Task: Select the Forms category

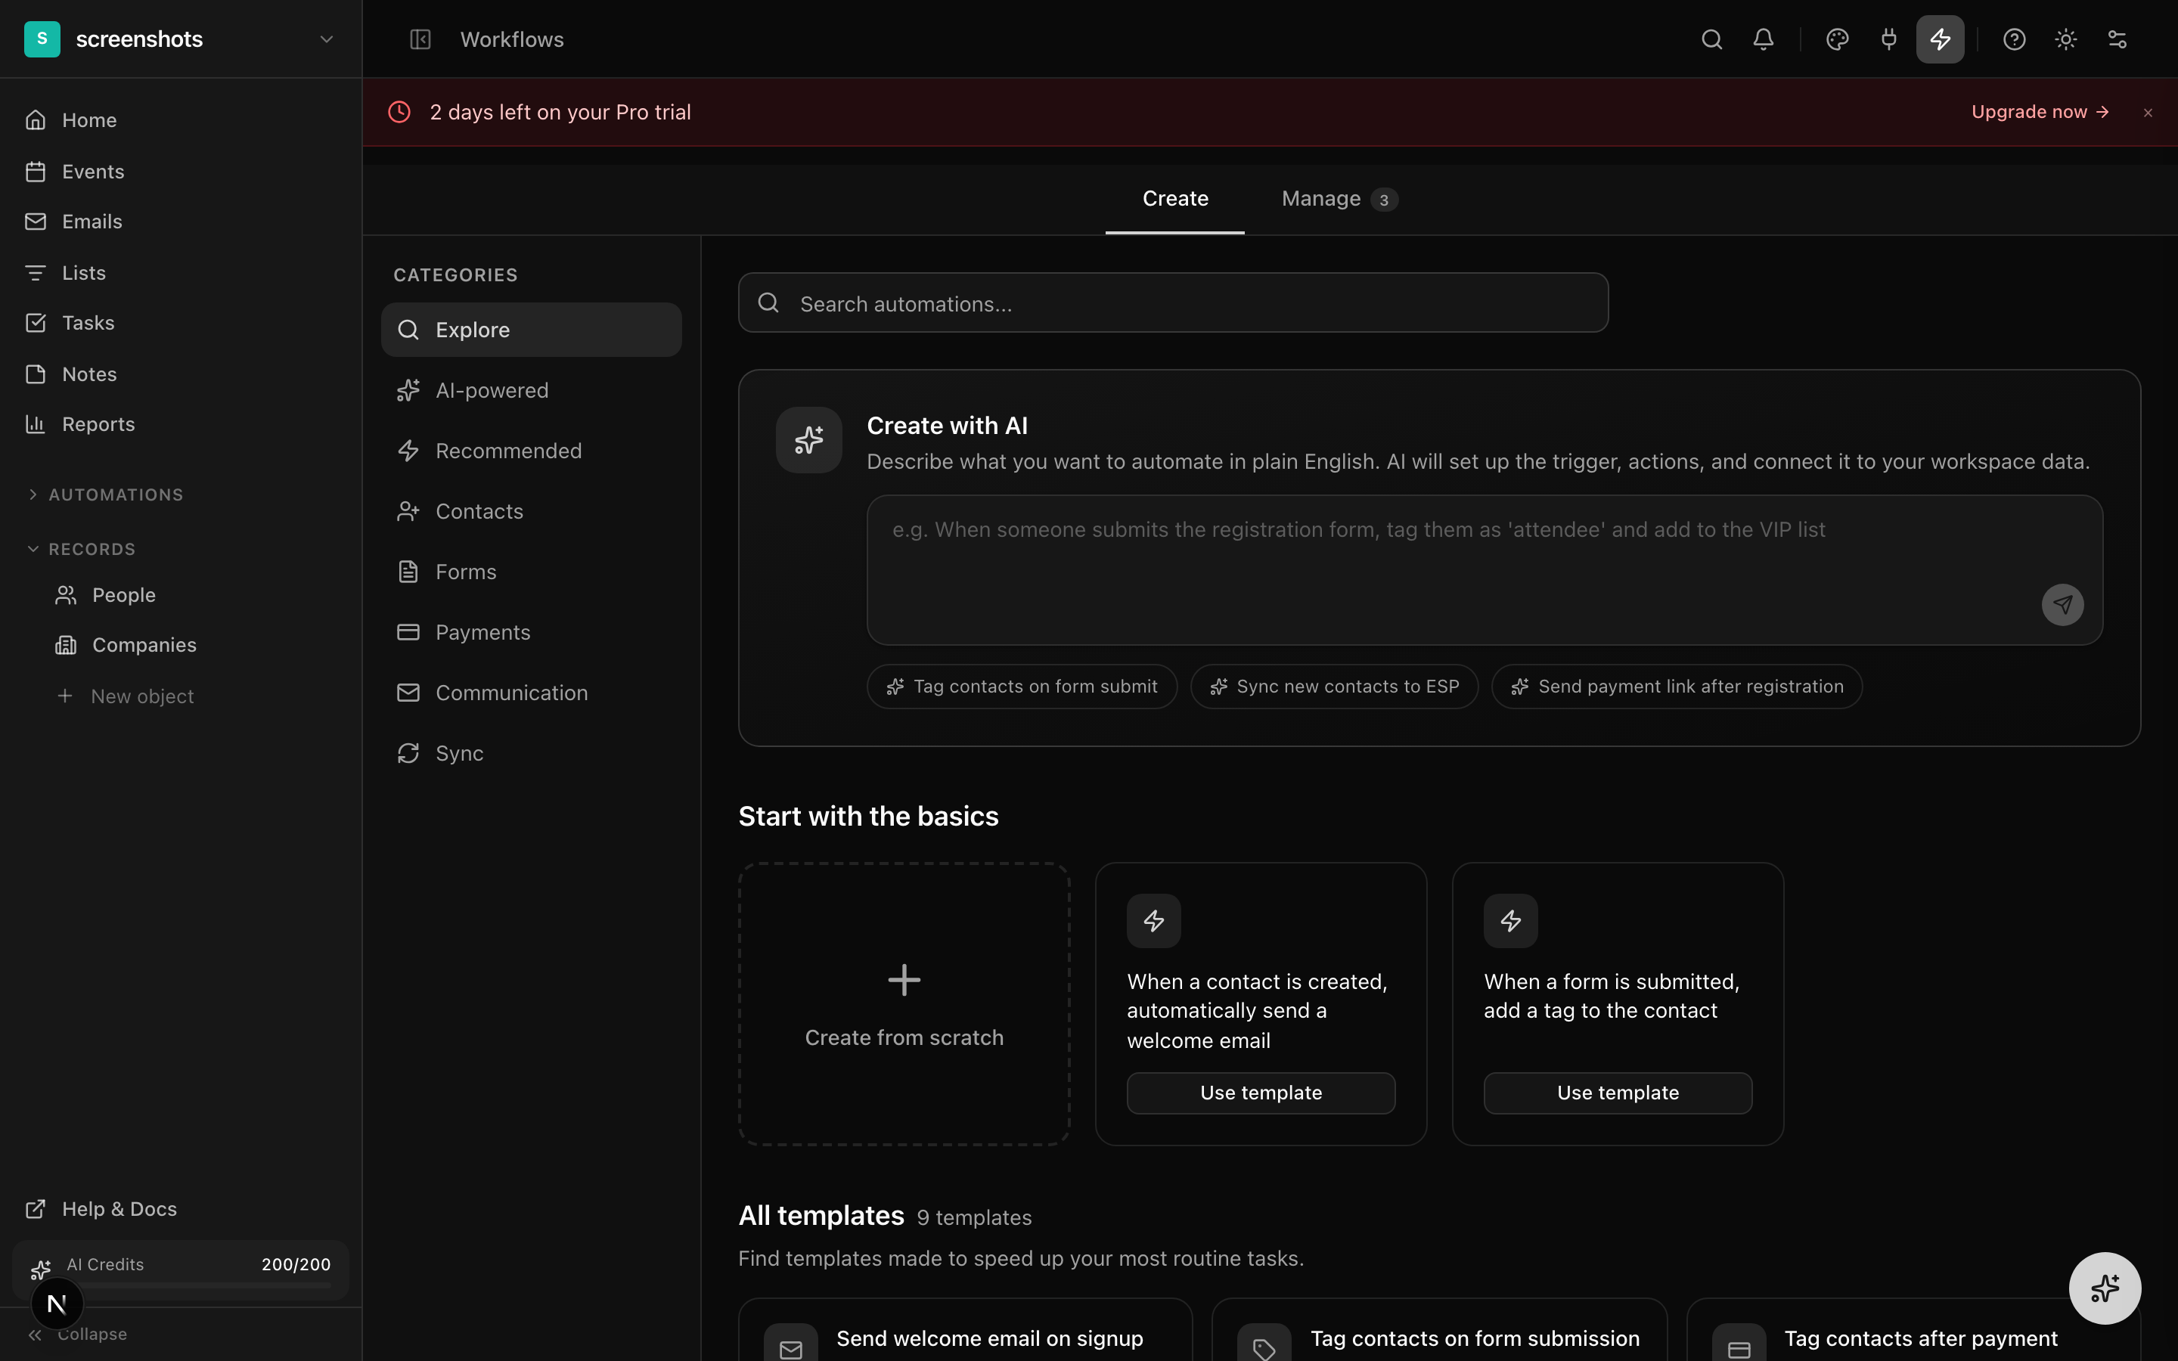Action: pyautogui.click(x=531, y=572)
